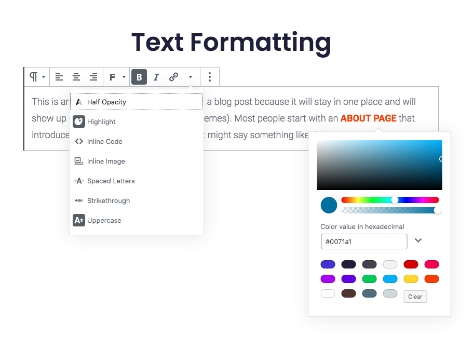
Task: Align text left
Action: (59, 77)
